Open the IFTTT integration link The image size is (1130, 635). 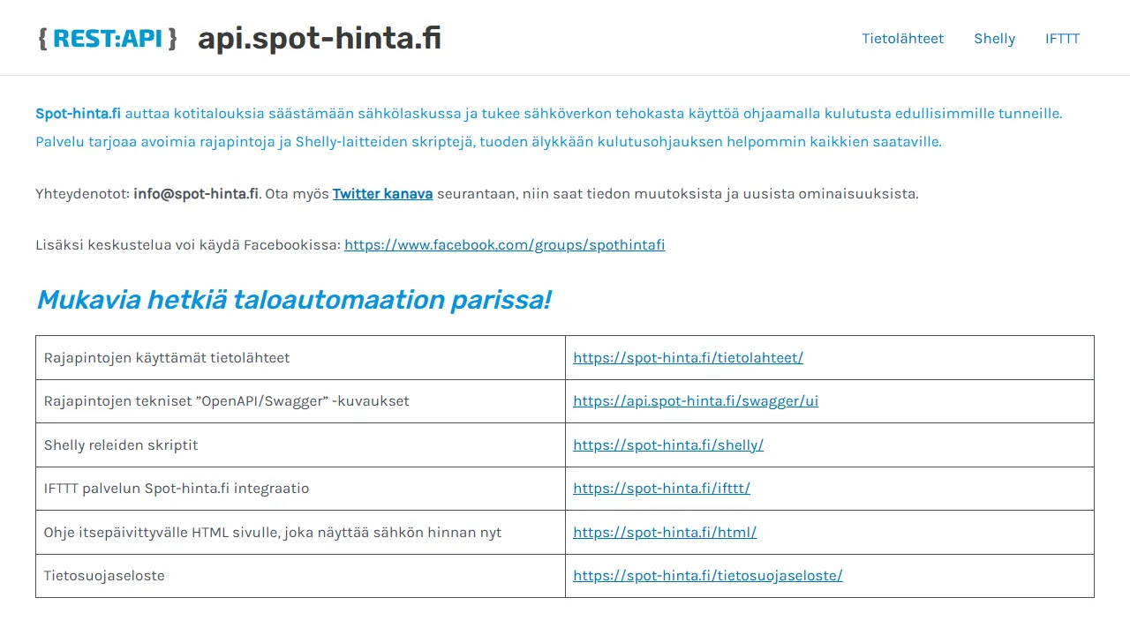point(661,488)
